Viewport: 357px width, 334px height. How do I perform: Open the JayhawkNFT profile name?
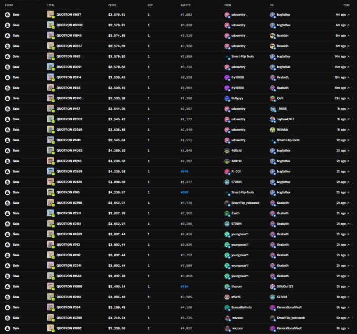point(286,119)
